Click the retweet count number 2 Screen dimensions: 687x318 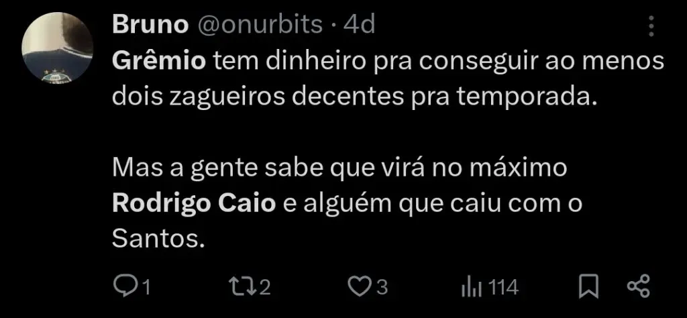[264, 288]
